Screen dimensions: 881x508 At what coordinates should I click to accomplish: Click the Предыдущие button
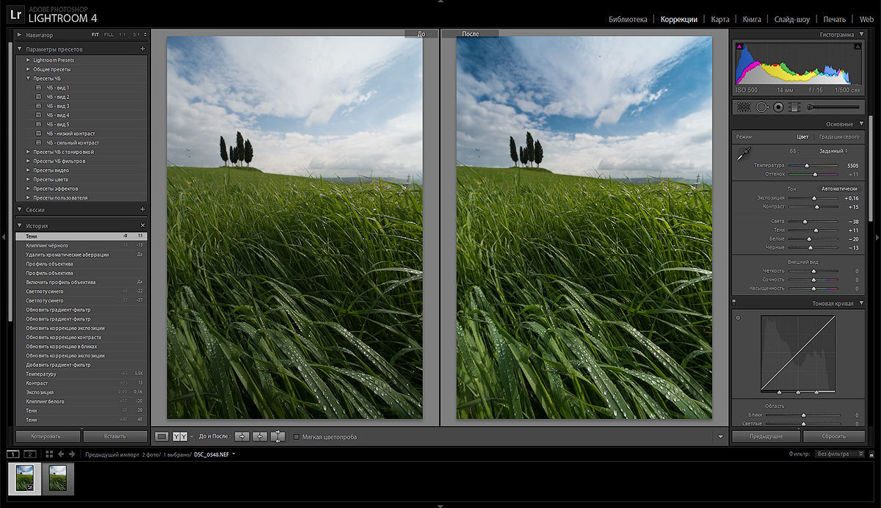(x=765, y=436)
